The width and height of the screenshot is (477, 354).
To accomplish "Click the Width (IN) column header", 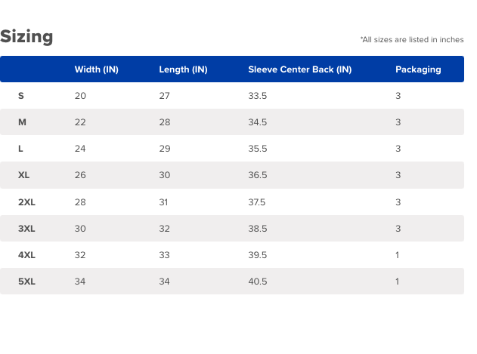I will (x=96, y=69).
